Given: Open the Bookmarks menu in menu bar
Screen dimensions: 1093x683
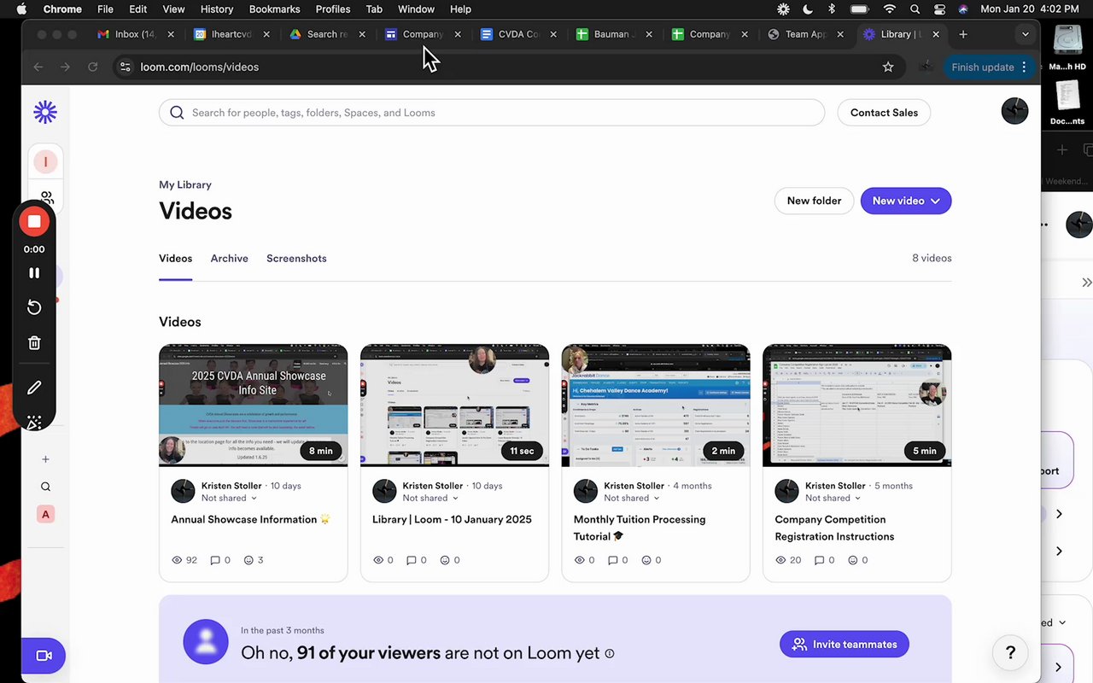Looking at the screenshot, I should [x=274, y=9].
